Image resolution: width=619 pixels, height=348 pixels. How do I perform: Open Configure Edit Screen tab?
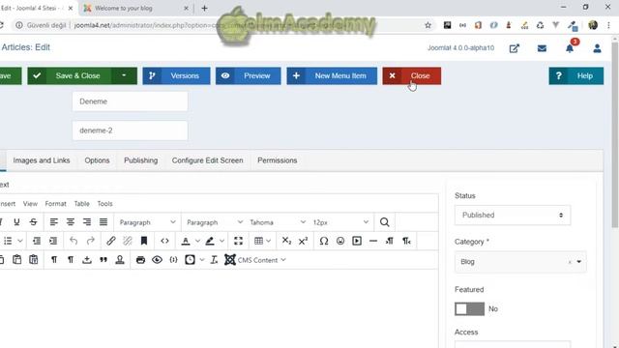208,160
